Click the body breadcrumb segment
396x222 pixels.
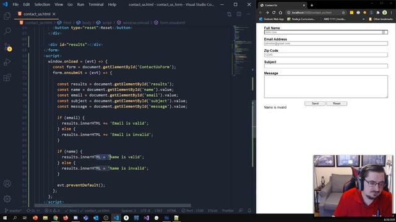pos(84,23)
